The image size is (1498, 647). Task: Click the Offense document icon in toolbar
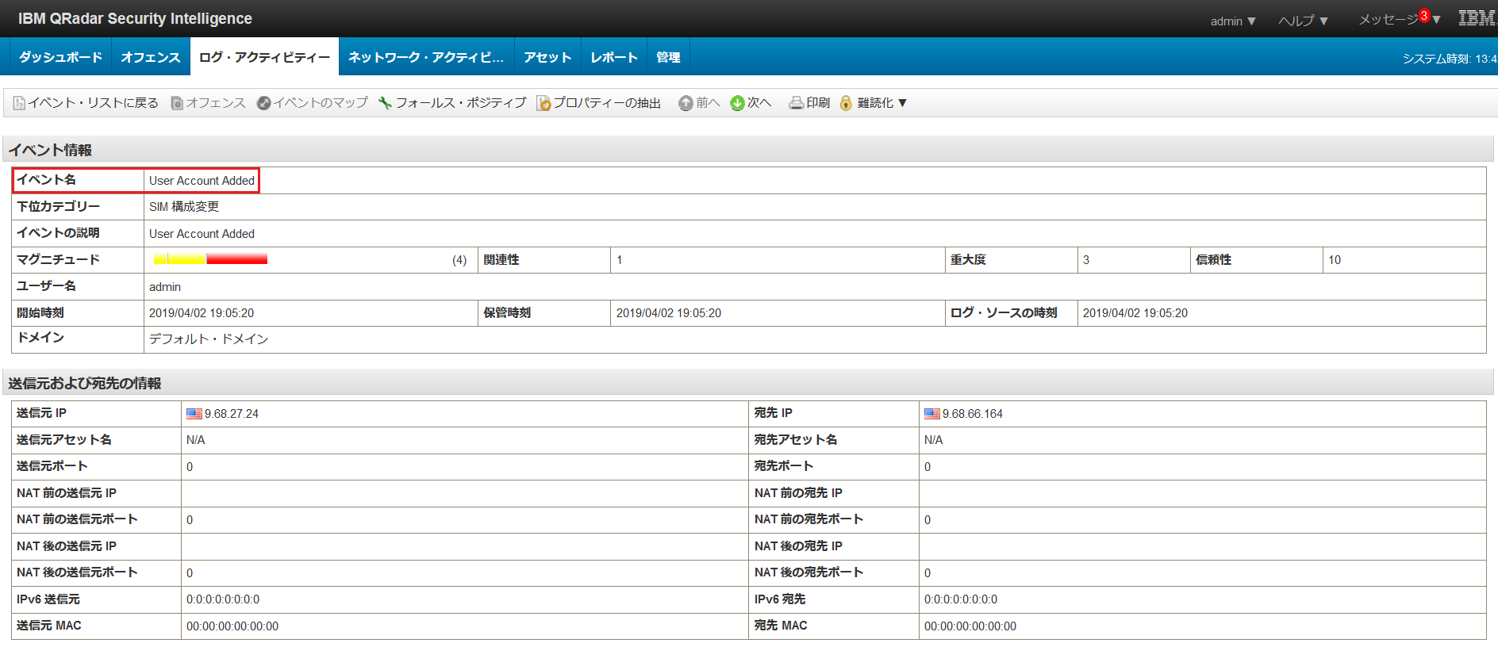(177, 103)
